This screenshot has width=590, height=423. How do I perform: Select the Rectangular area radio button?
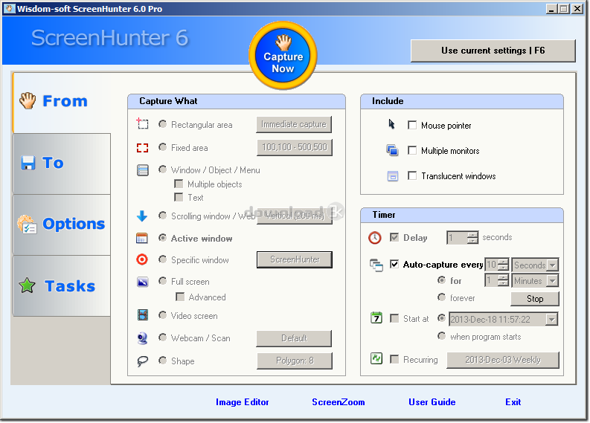pyautogui.click(x=162, y=123)
